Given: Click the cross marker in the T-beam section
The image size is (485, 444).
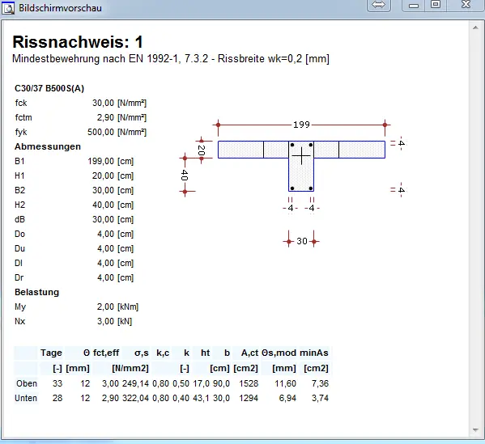Looking at the screenshot, I should tap(301, 156).
